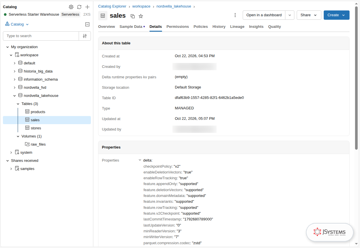This screenshot has width=360, height=248.
Task: Go to workspace breadcrumb link
Action: 141,6
